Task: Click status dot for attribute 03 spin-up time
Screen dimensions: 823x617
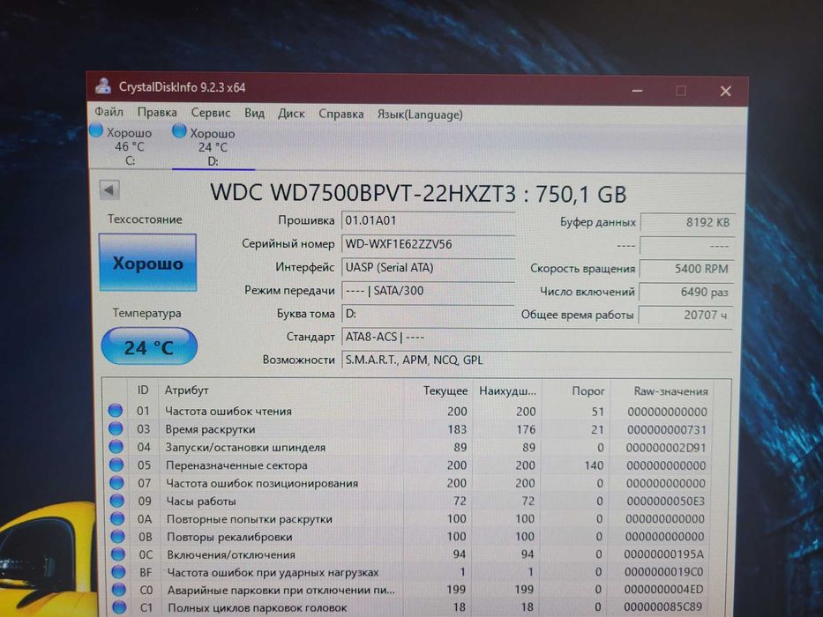Action: click(116, 428)
